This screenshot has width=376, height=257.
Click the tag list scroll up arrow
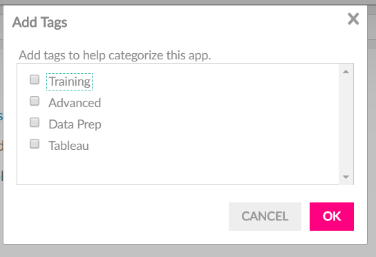pos(346,72)
